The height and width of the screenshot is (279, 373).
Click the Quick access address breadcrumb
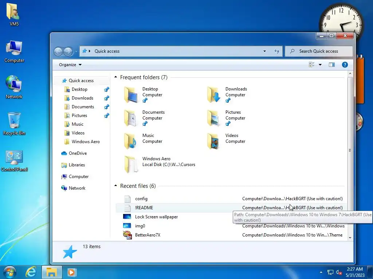click(x=107, y=51)
